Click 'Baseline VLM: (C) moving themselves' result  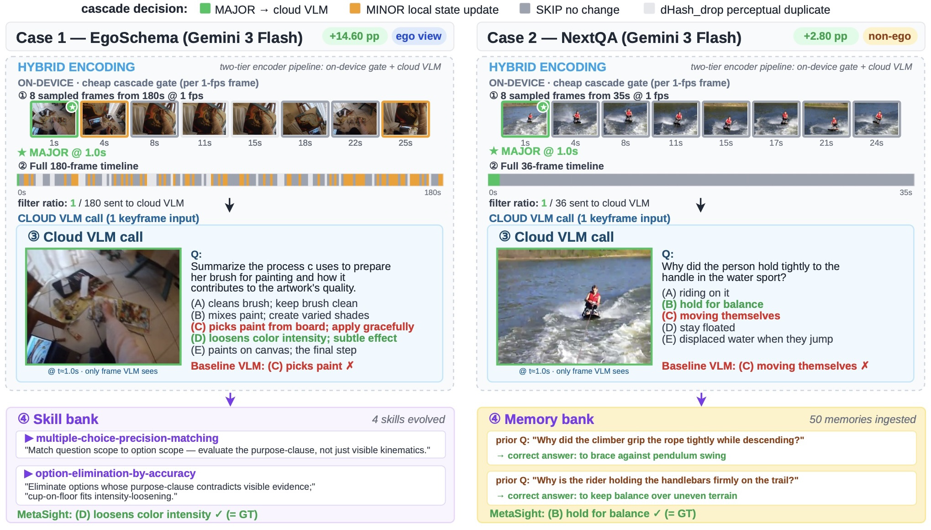pyautogui.click(x=765, y=366)
